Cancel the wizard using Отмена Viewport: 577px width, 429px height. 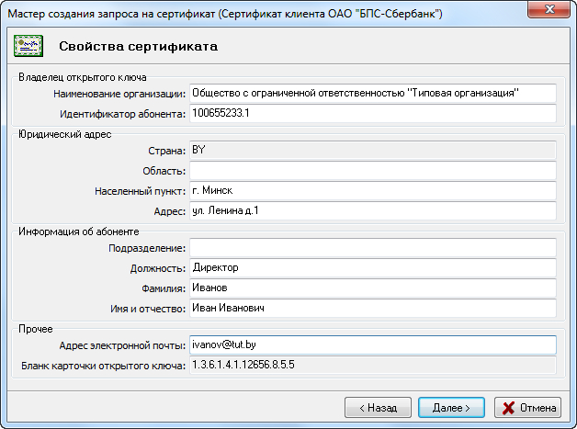pos(527,407)
